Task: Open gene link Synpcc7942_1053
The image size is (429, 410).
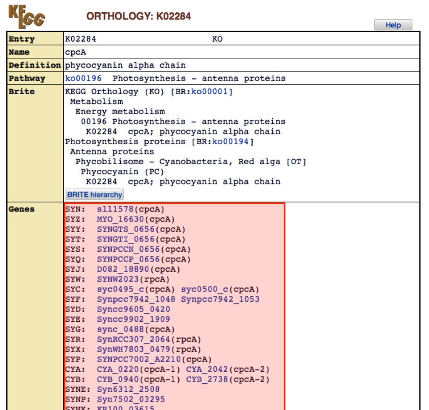Action: coord(220,299)
